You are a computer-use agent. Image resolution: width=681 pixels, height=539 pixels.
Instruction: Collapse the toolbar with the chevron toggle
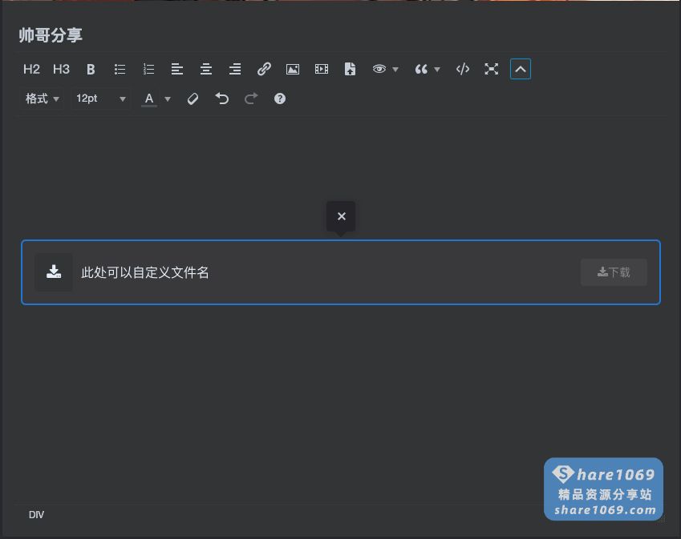(520, 69)
